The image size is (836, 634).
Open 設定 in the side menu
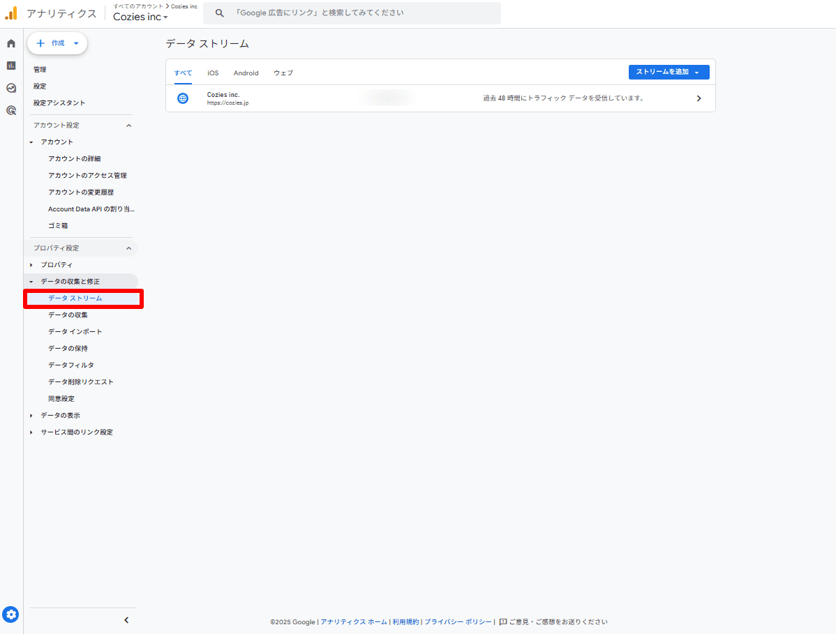point(40,86)
